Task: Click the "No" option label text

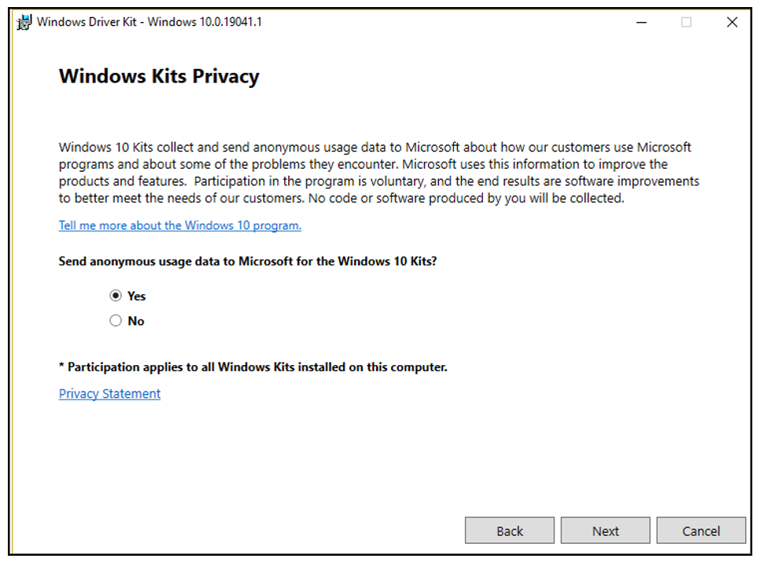Action: (x=136, y=321)
